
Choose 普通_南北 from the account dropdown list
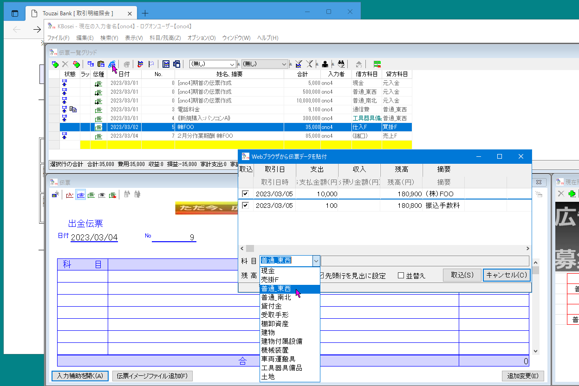[x=290, y=297]
